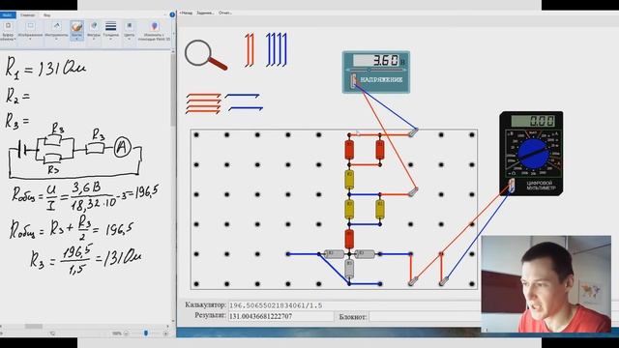Click the voltage source terminal connector
The width and height of the screenshot is (619, 348).
(353, 81)
